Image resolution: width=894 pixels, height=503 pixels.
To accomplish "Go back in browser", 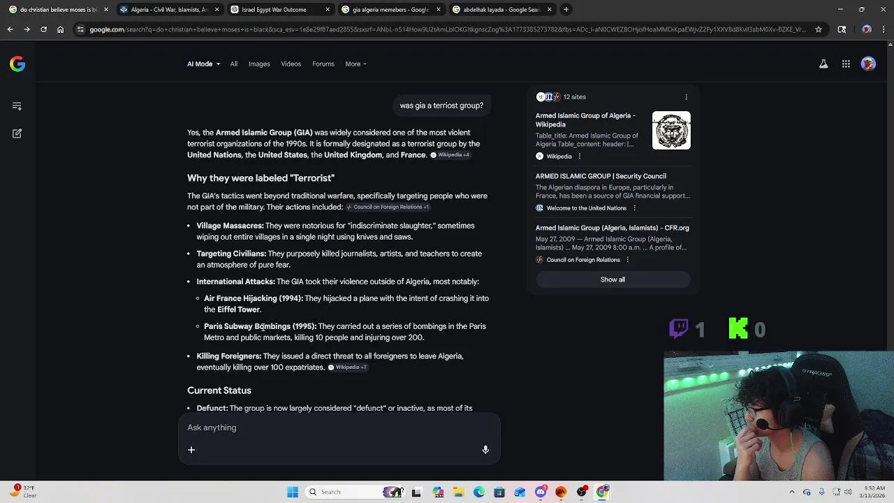I will (10, 29).
